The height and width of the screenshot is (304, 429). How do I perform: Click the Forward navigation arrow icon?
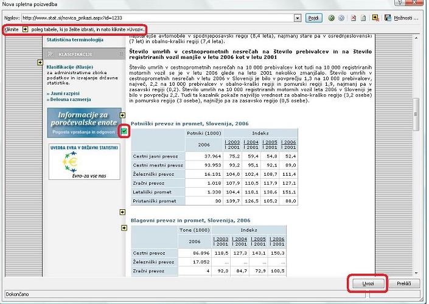pyautogui.click(x=340, y=18)
